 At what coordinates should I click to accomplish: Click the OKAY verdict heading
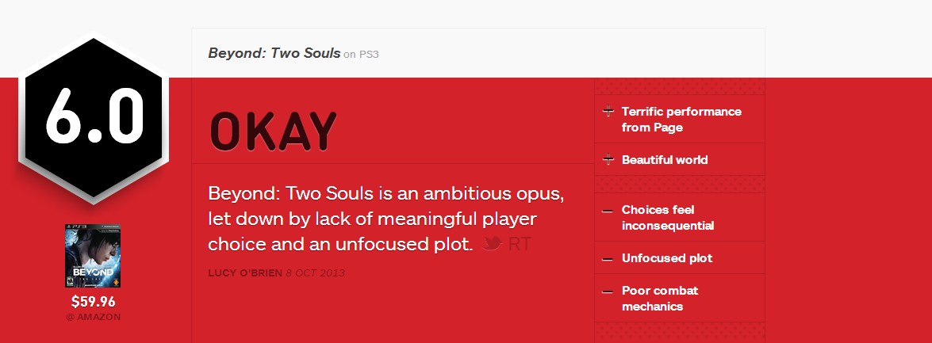coord(273,131)
